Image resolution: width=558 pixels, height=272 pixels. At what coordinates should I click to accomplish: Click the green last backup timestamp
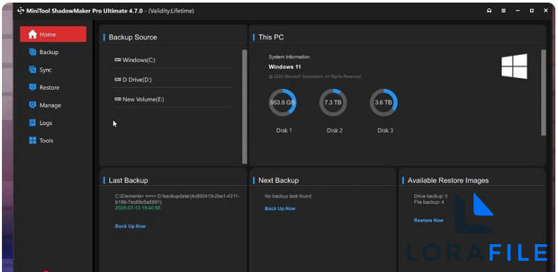pyautogui.click(x=137, y=208)
